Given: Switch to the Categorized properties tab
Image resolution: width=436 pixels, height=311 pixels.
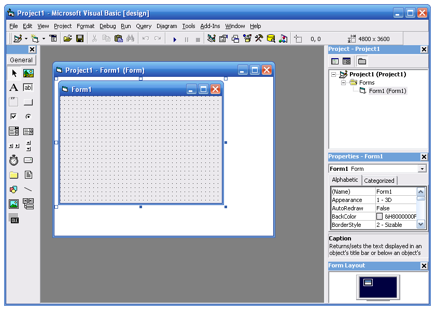Looking at the screenshot, I should pyautogui.click(x=379, y=181).
